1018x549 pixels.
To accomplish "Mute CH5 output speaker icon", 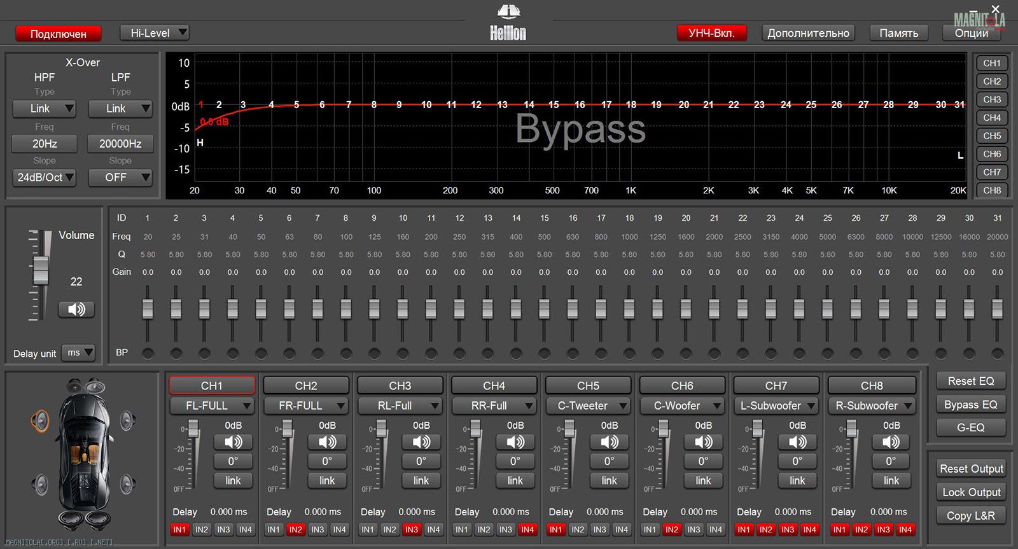I will click(x=610, y=441).
